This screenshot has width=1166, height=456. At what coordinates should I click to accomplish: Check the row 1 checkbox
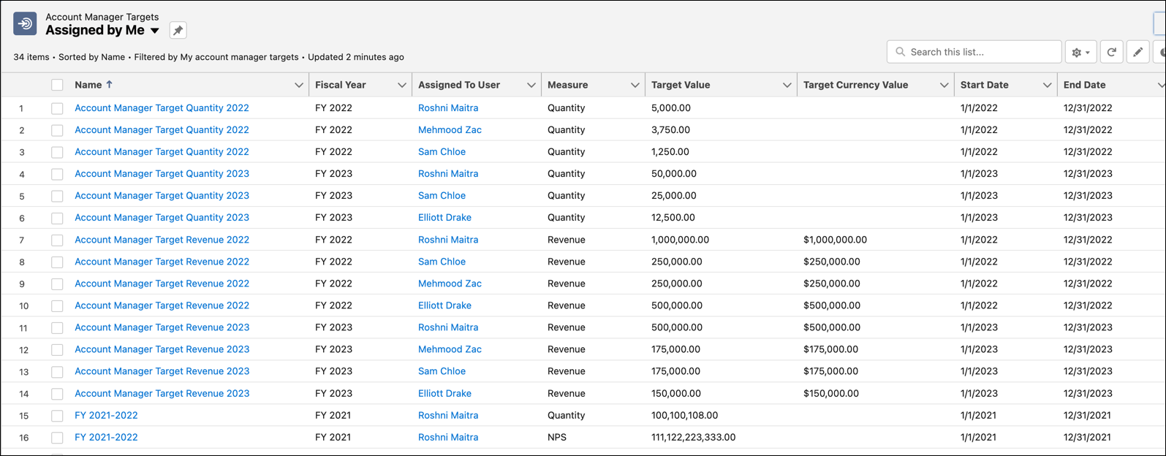coord(57,108)
